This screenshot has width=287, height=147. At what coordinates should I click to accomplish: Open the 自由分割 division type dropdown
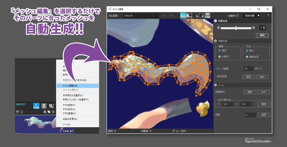[251, 15]
